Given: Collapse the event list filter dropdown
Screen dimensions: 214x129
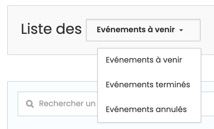Looking at the screenshot, I should coord(143,30).
